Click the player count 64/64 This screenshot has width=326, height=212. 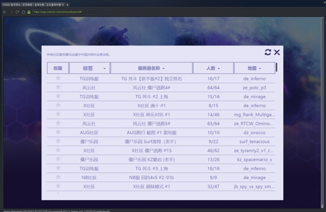click(213, 88)
